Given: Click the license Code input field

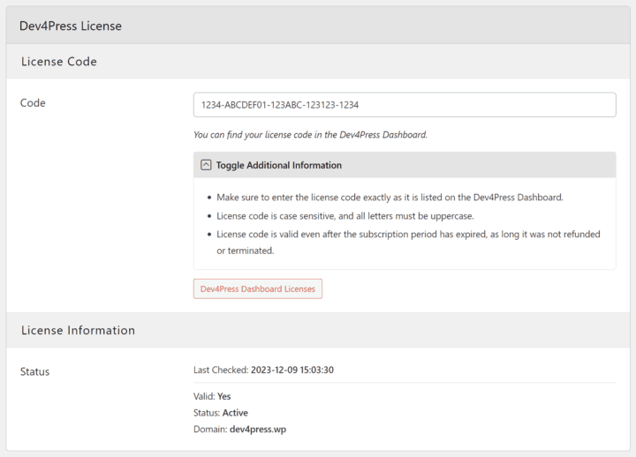Looking at the screenshot, I should tap(405, 105).
